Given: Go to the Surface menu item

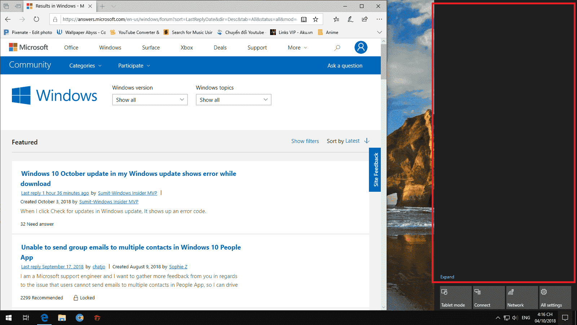Looking at the screenshot, I should pyautogui.click(x=151, y=48).
